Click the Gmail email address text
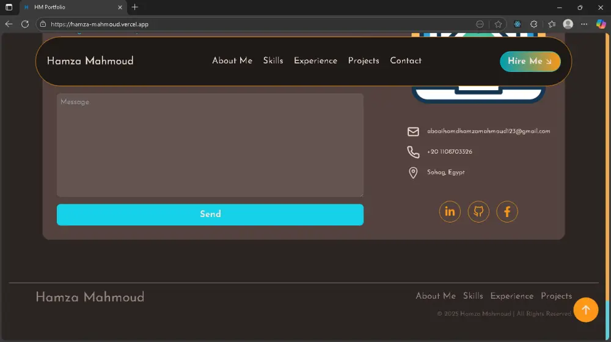Screen dimensions: 611x342 point(489,131)
